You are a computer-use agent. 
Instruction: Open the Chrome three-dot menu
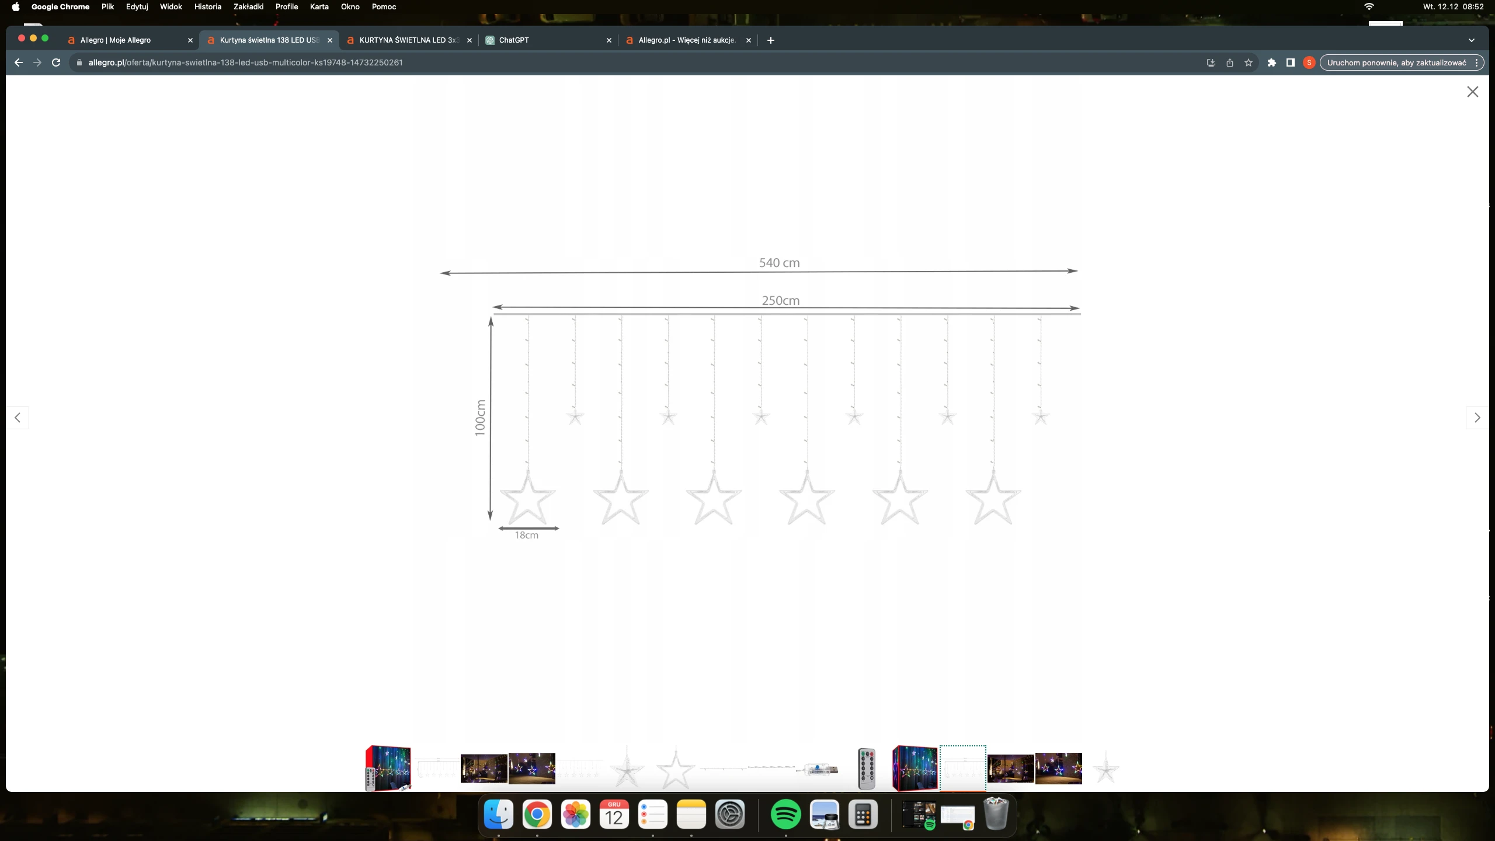coord(1477,62)
